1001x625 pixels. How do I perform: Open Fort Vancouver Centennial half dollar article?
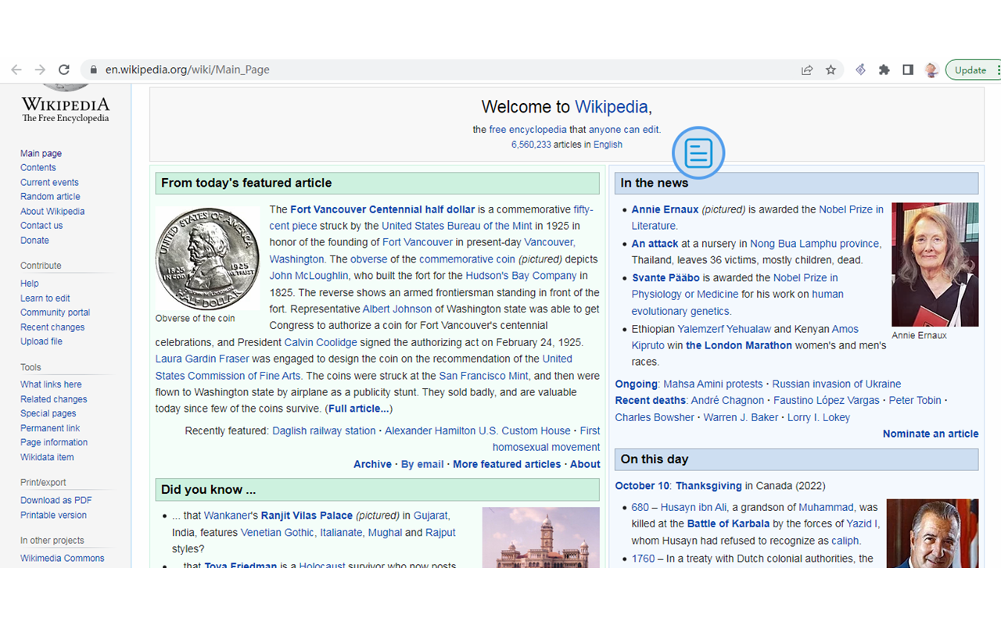[382, 209]
